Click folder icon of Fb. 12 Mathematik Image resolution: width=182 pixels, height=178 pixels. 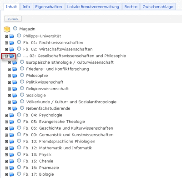click(x=11, y=148)
